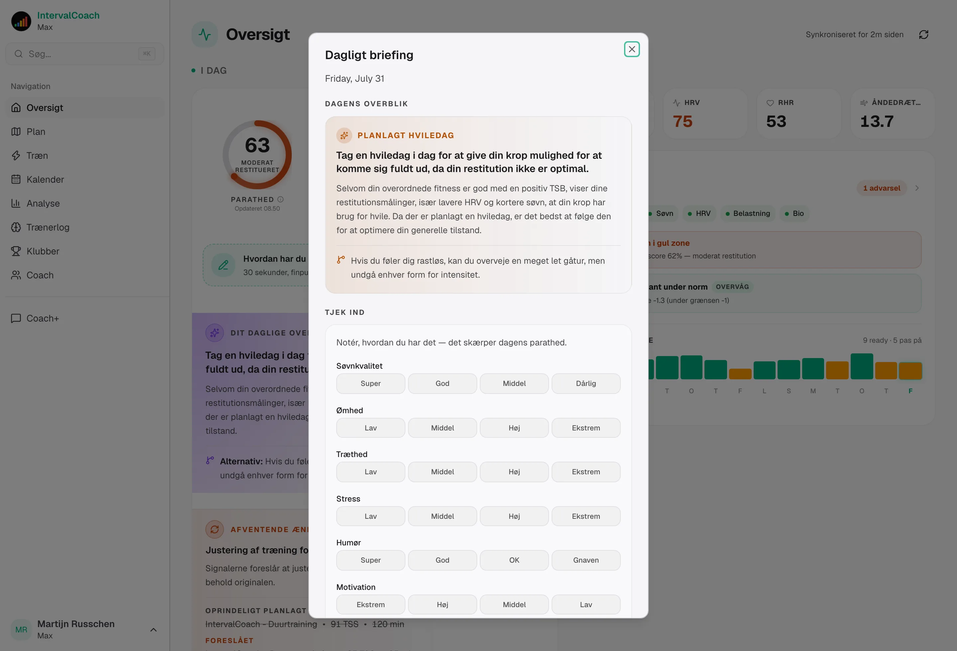
Task: Click the Oversigt home icon in sidebar
Action: pyautogui.click(x=16, y=108)
